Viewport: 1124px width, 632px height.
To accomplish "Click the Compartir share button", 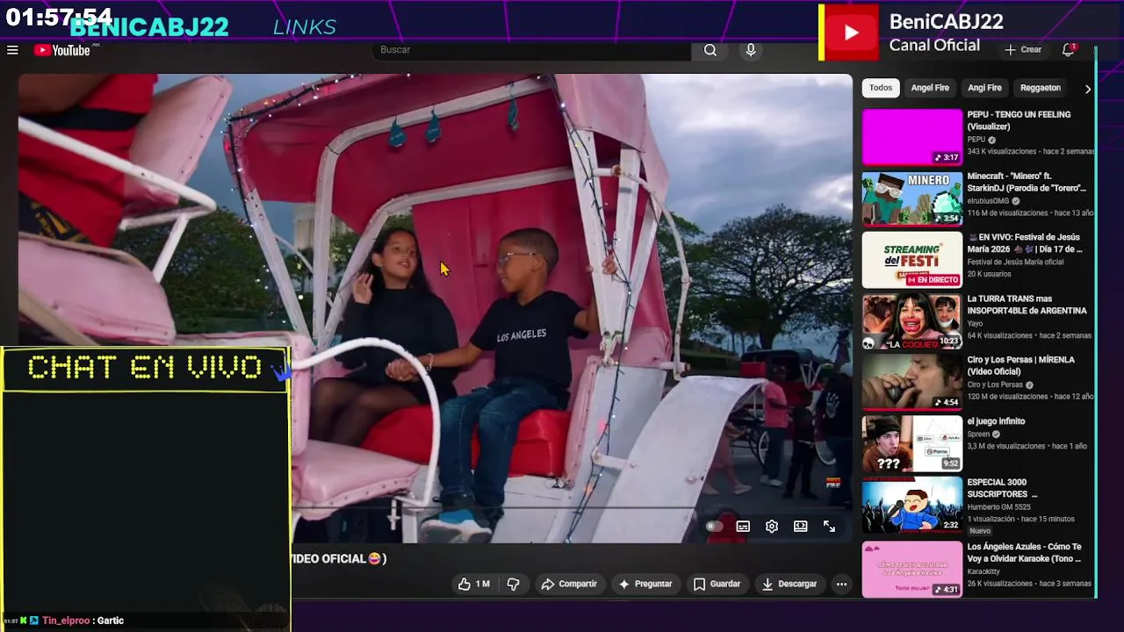I will click(x=569, y=584).
